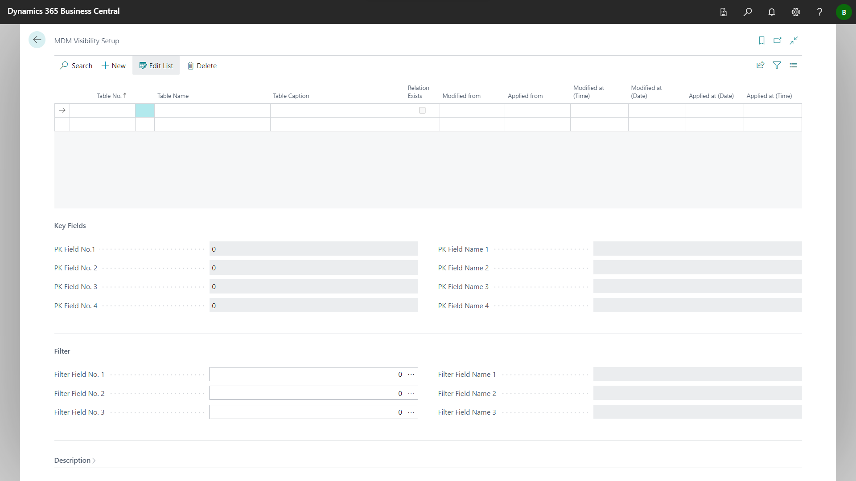This screenshot has width=856, height=481.
Task: Create a new record with New
Action: 114,65
